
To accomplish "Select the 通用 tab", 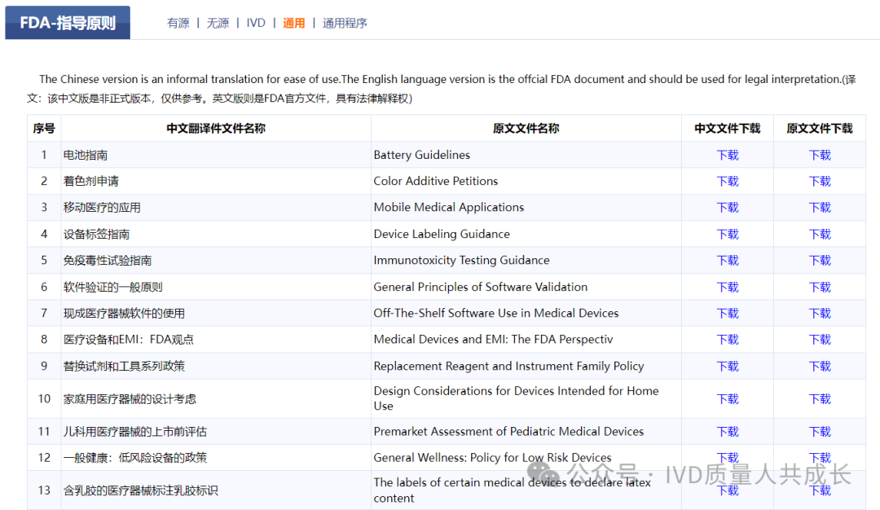I will (293, 23).
